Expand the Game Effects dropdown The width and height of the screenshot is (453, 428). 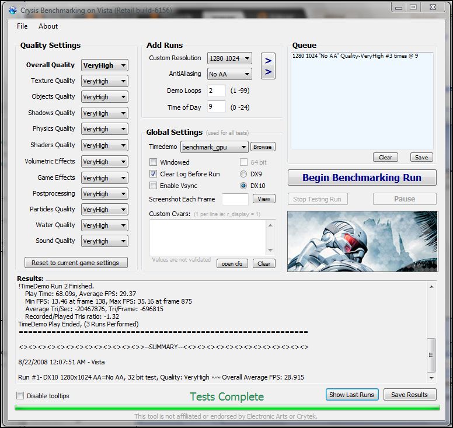(x=104, y=178)
